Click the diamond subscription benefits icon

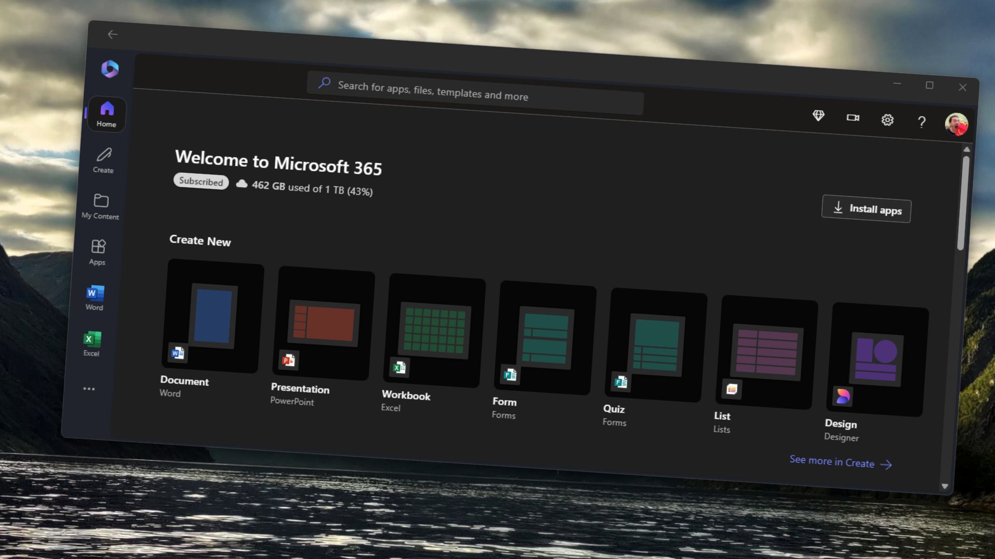[819, 116]
